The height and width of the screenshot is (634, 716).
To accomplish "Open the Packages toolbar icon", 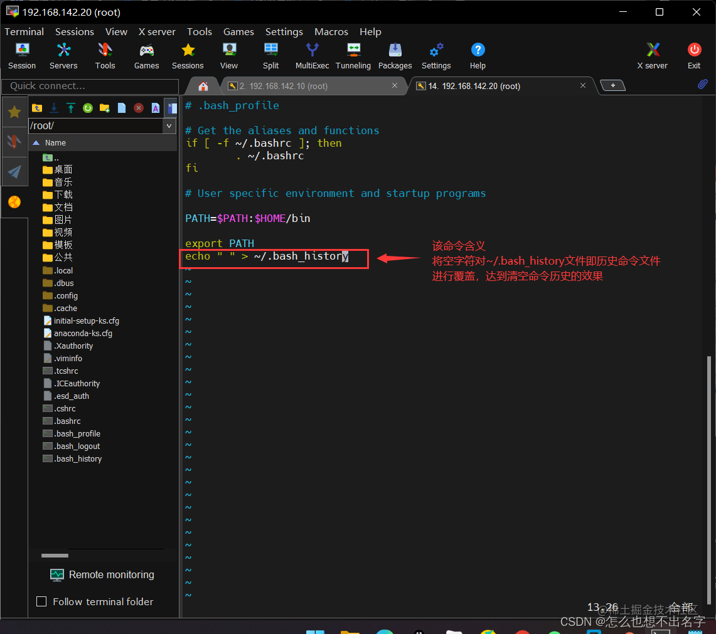I will (x=395, y=56).
